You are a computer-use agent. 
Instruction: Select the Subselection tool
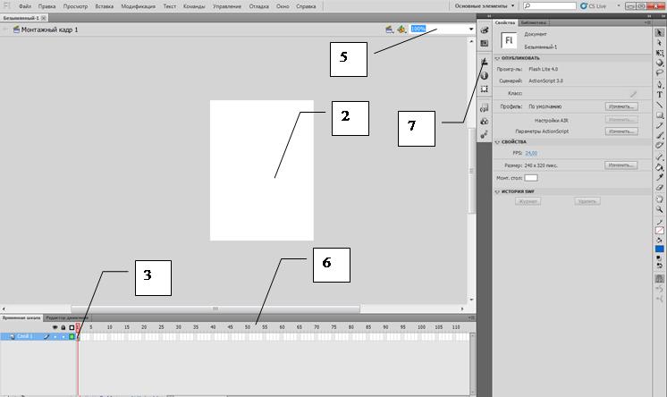[x=659, y=43]
